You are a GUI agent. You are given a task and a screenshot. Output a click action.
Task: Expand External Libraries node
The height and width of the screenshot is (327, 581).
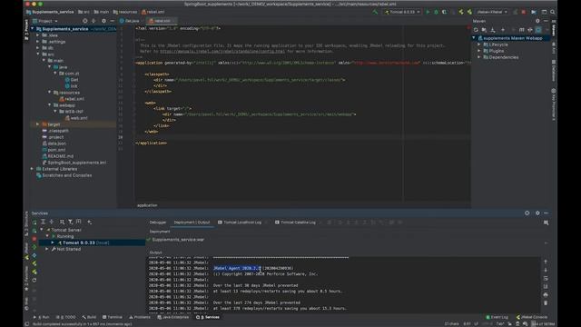[x=33, y=169]
